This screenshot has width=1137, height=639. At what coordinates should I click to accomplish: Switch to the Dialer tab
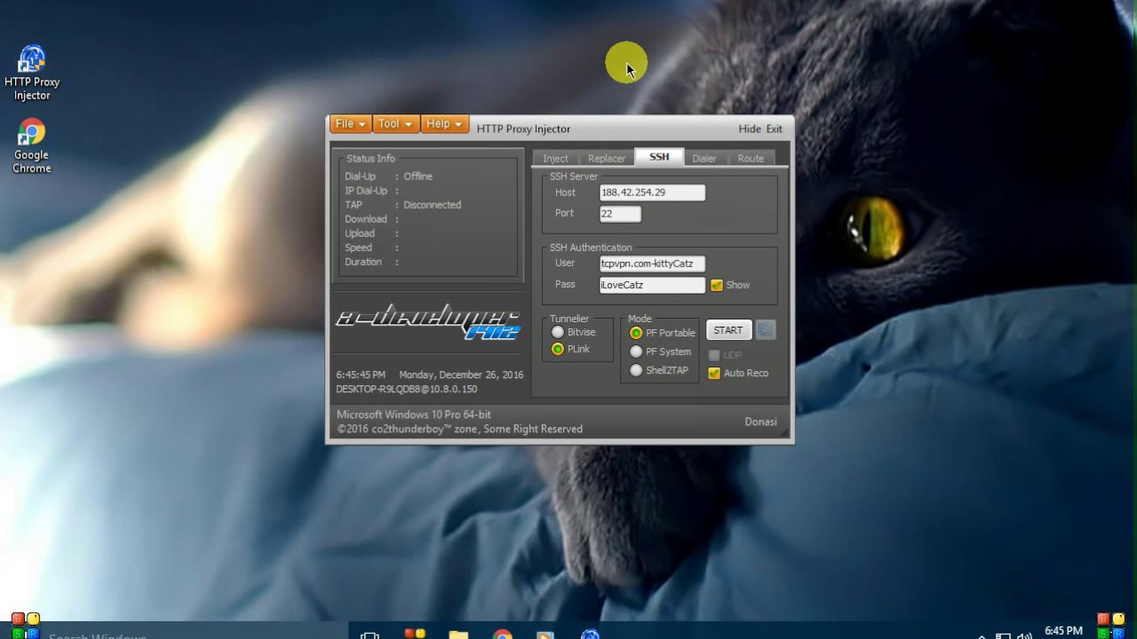coord(704,158)
